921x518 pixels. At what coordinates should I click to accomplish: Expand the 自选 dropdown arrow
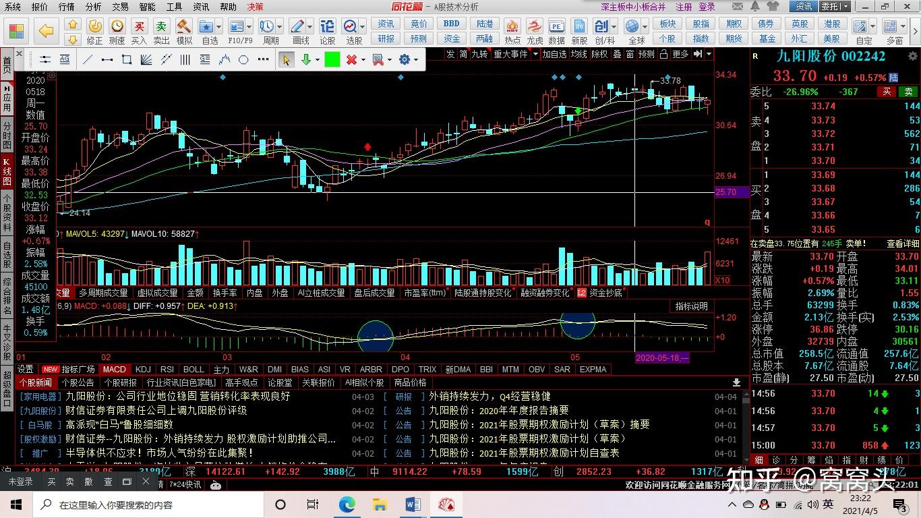click(x=220, y=26)
